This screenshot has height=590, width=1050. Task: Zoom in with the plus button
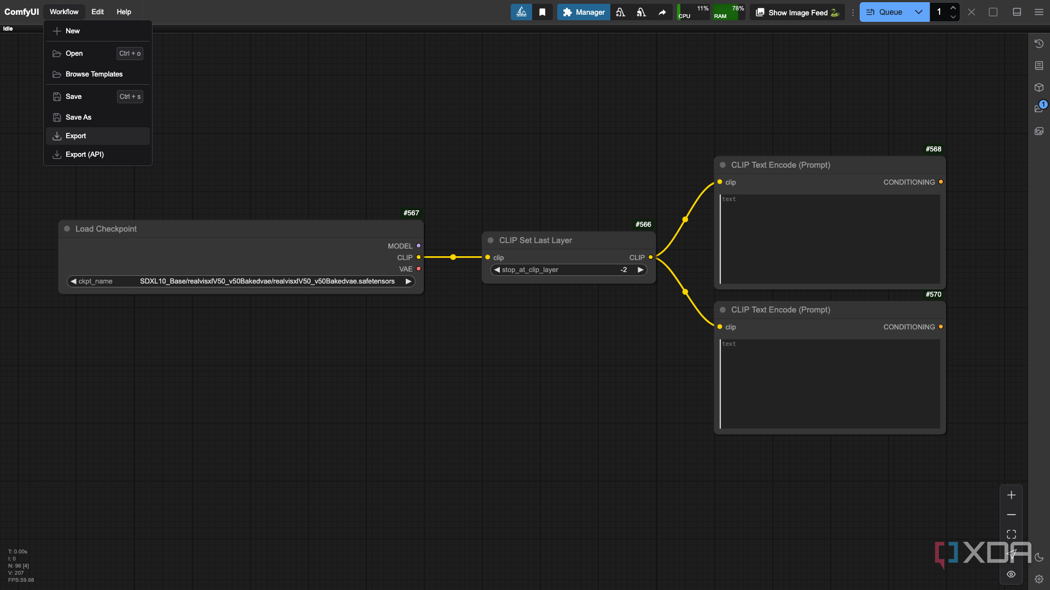click(x=1011, y=495)
